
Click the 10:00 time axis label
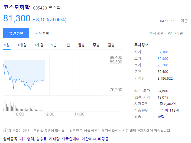[19, 114]
